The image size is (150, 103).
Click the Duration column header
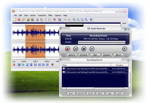(119, 65)
